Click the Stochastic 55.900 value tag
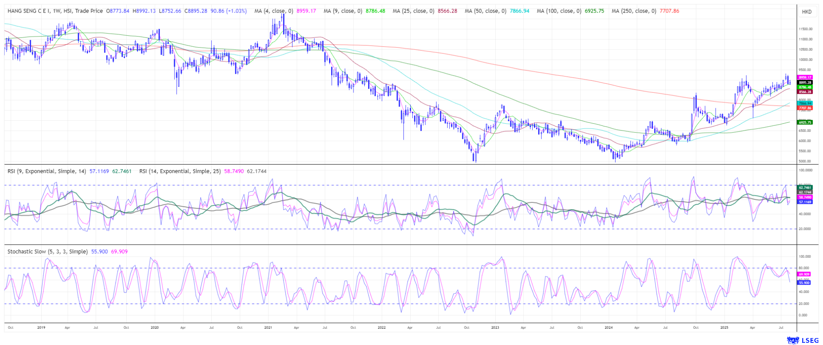The image size is (823, 345). click(x=804, y=283)
